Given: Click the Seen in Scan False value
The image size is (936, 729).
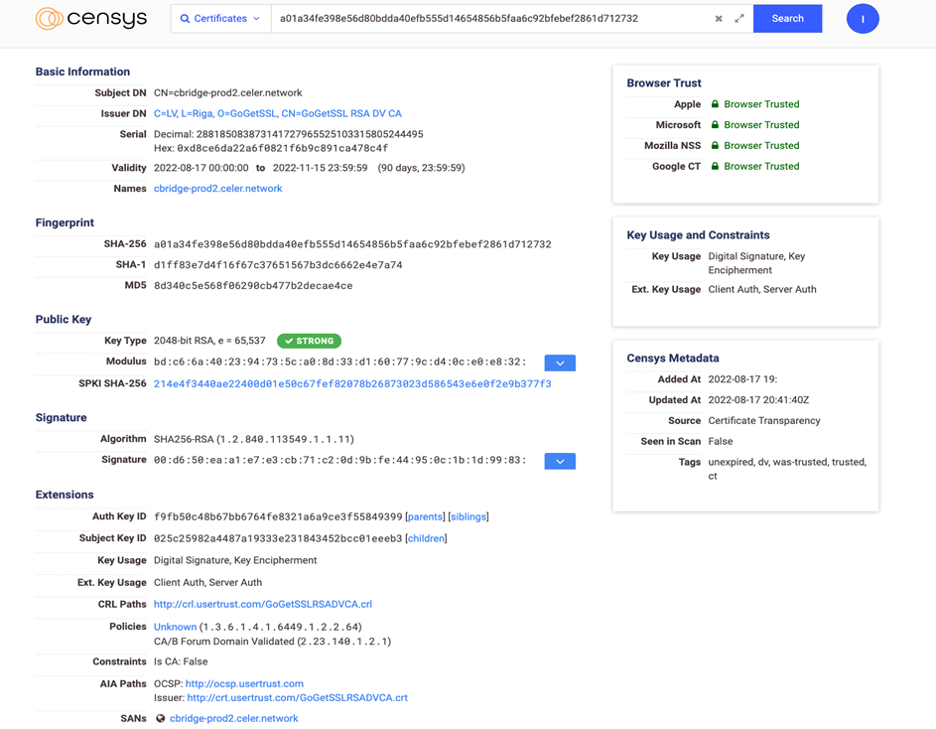Looking at the screenshot, I should point(721,442).
